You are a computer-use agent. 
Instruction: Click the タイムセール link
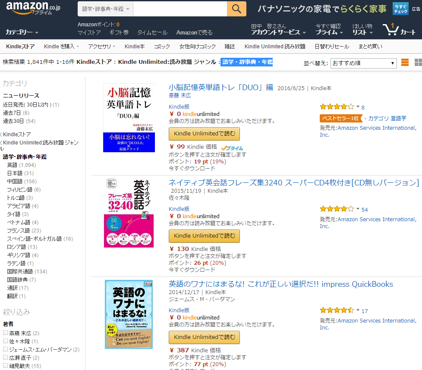tap(152, 32)
